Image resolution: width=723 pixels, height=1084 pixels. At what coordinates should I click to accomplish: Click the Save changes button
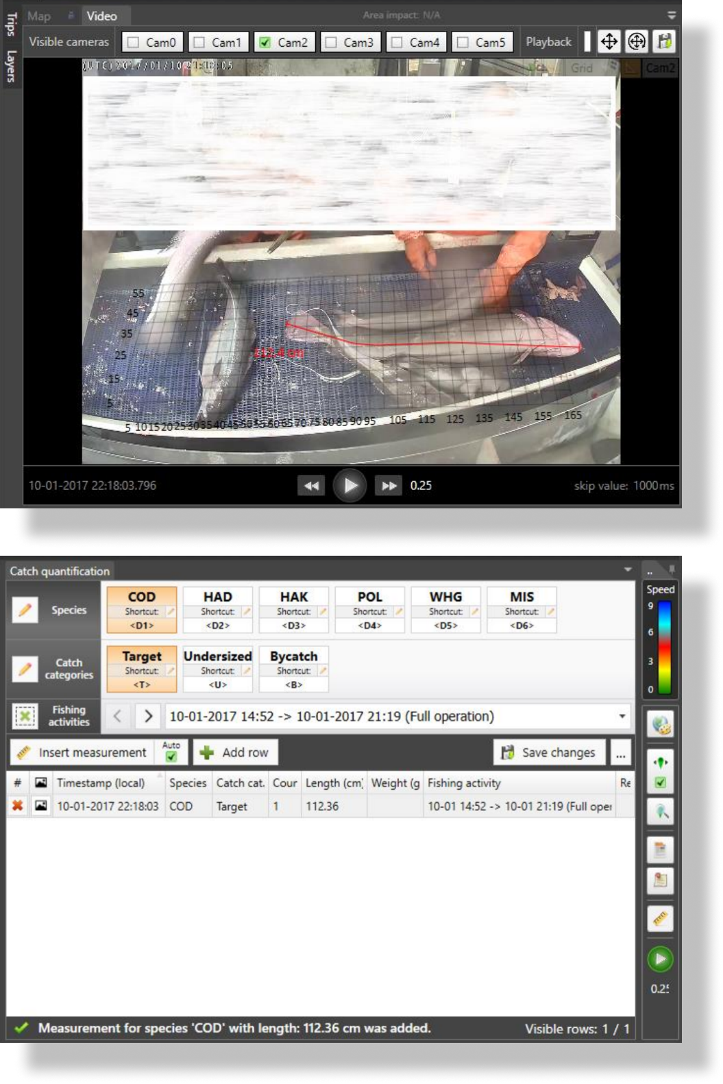tap(549, 753)
